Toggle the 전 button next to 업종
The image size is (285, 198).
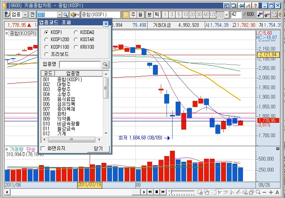[33, 15]
